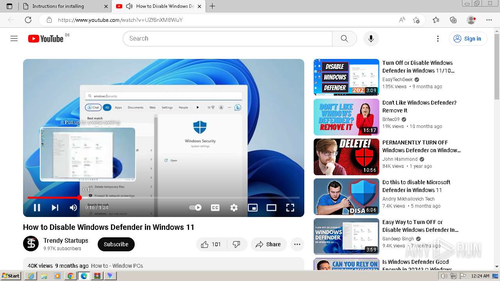Open YouTube settings three-dot menu
Image resolution: width=500 pixels, height=281 pixels.
pos(438,38)
